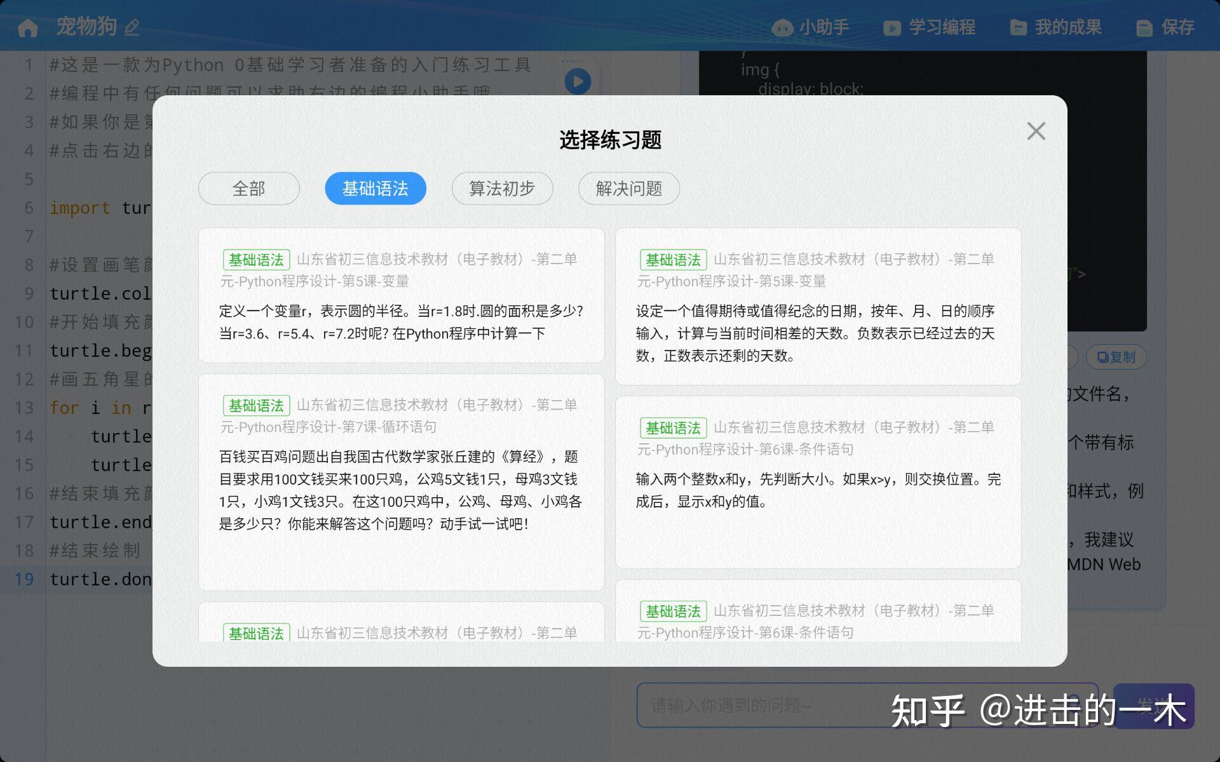Open the date difference exercise card

pos(818,306)
